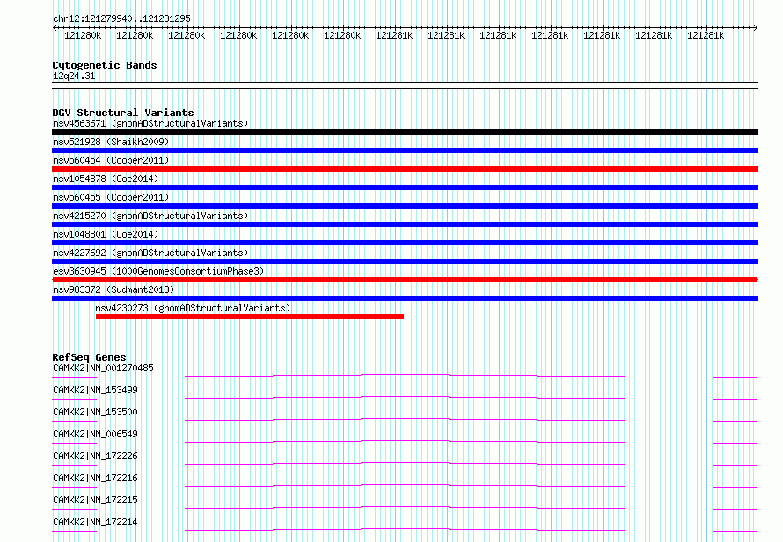This screenshot has height=542, width=783.
Task: Click the blue bar under nsv521928
Action: 405,150
